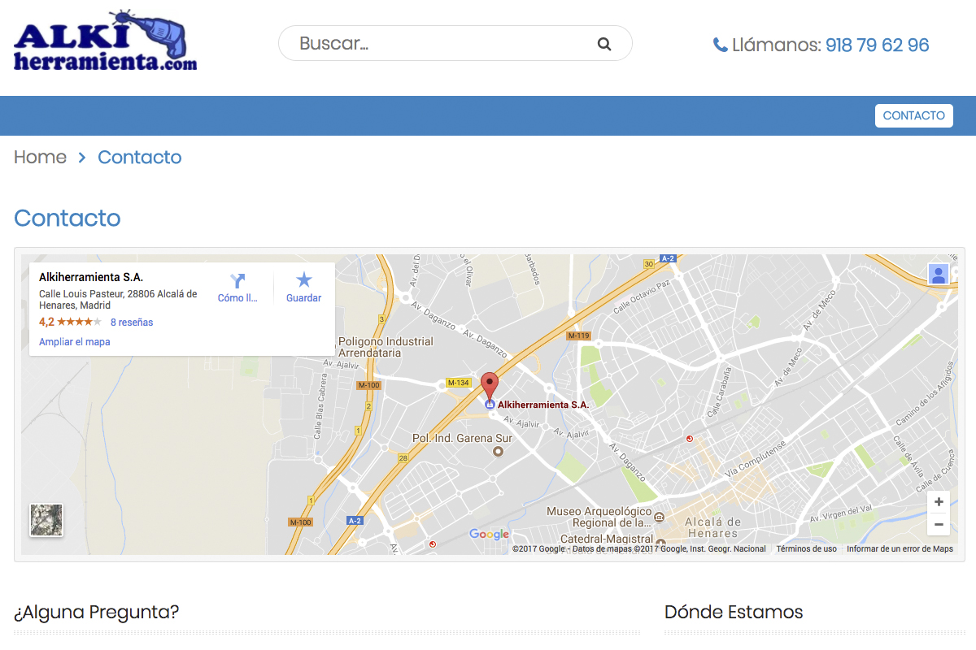Image resolution: width=976 pixels, height=650 pixels.
Task: Click the search magnifier icon
Action: pyautogui.click(x=604, y=44)
